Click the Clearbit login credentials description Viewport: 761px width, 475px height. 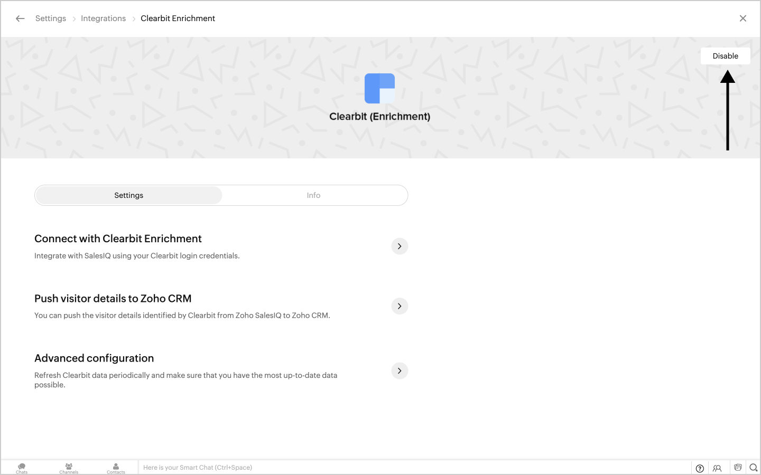pyautogui.click(x=137, y=256)
